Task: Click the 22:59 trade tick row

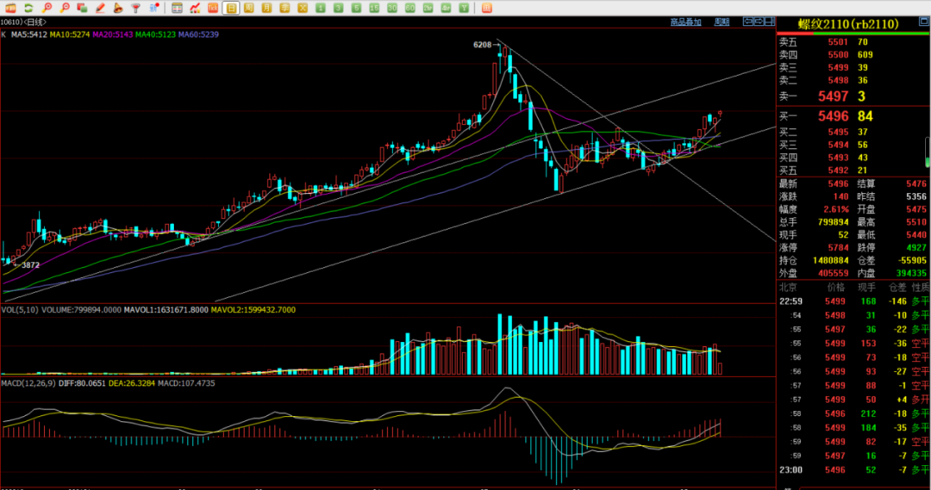Action: click(853, 301)
